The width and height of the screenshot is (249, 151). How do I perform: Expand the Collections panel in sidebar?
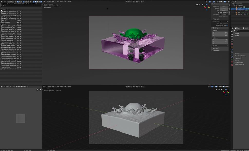coord(216,48)
